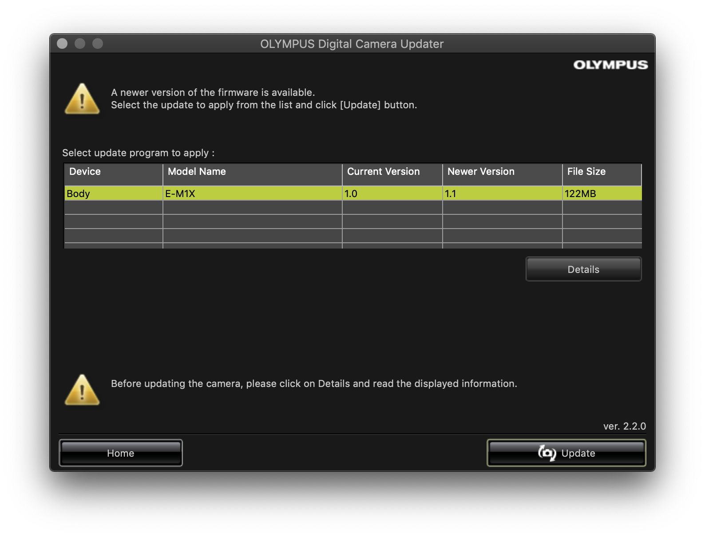Zoom the Updater window
The image size is (705, 537).
click(x=98, y=43)
